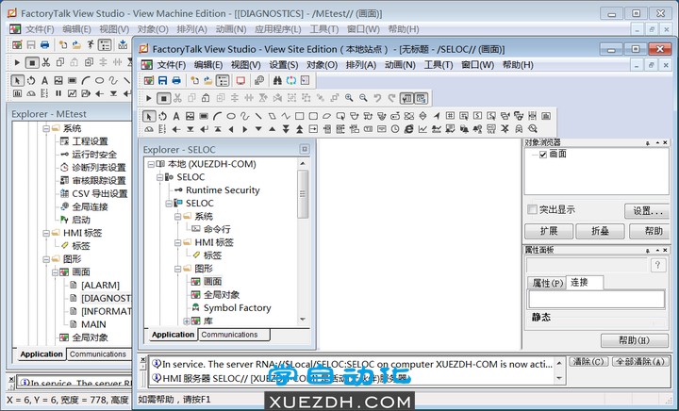The width and height of the screenshot is (679, 411).
Task: Click Print icon in Machine Edition window
Action: coord(44,45)
